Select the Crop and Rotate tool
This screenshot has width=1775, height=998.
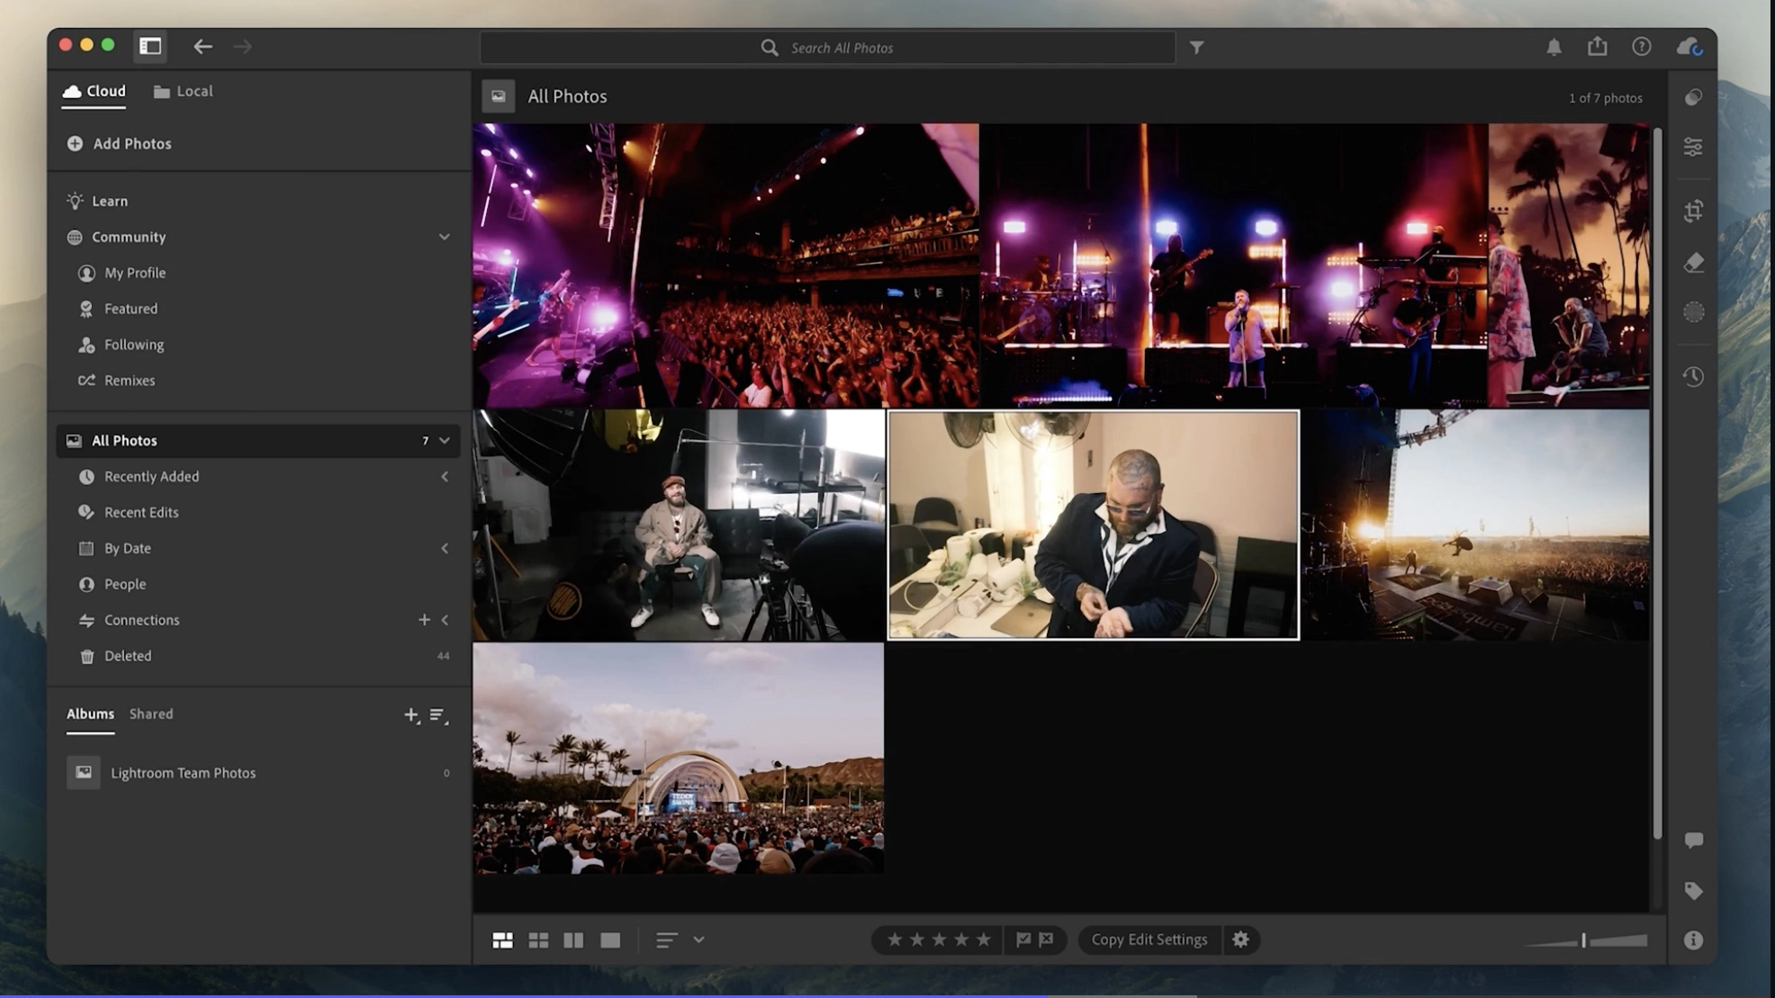1693,211
